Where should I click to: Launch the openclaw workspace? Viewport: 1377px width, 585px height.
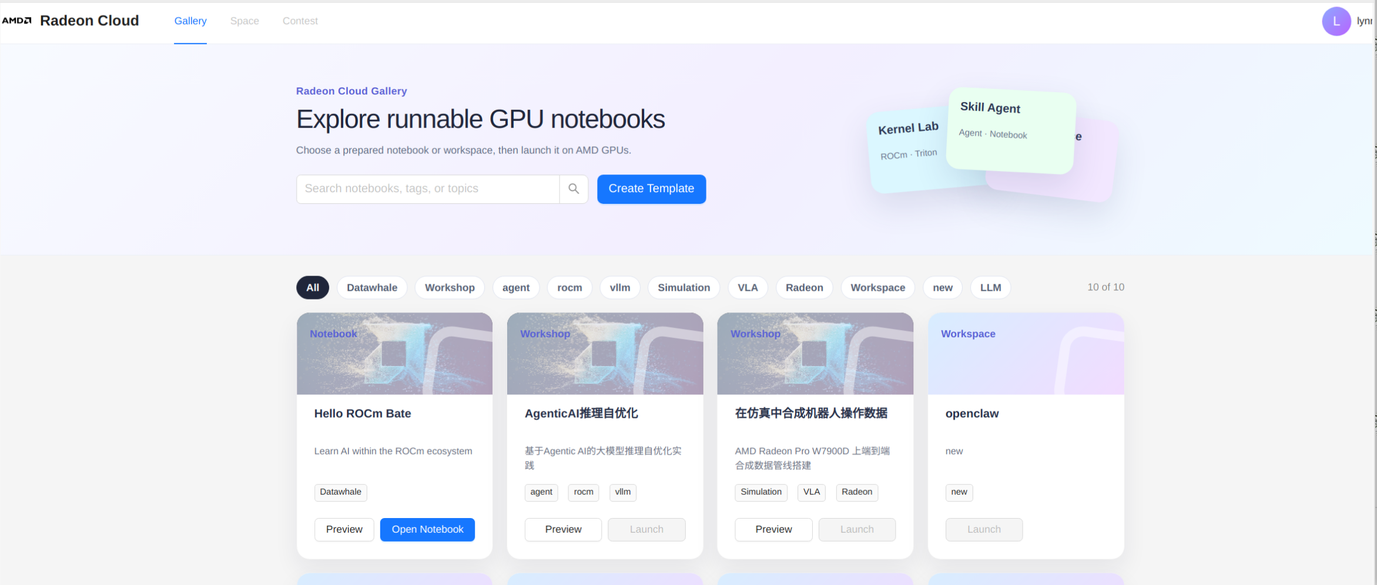984,529
